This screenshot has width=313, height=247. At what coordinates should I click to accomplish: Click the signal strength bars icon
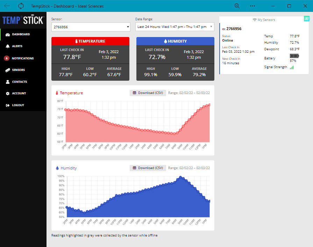(x=292, y=67)
